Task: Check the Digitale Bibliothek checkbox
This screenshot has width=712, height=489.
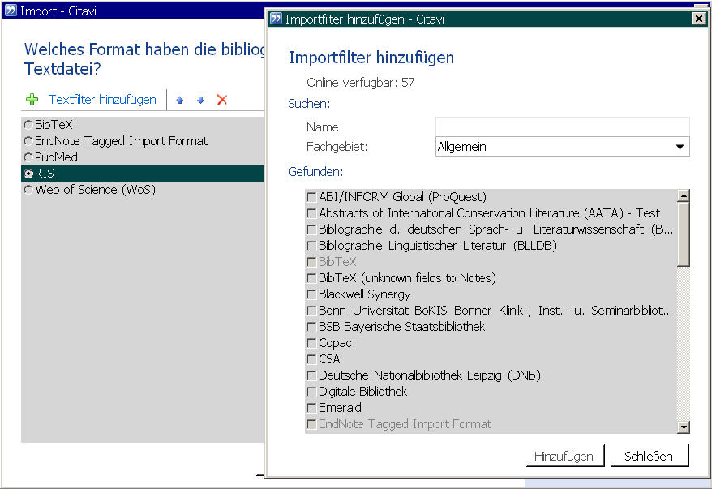Action: coord(311,392)
